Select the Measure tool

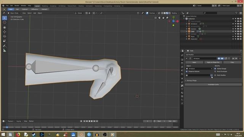[5, 50]
